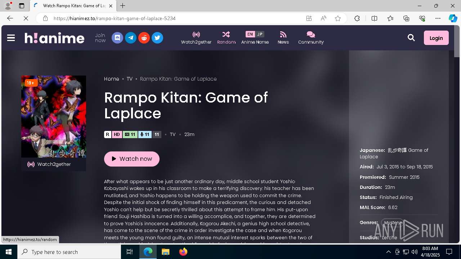Open the Windows Start menu
The height and width of the screenshot is (259, 461).
9,252
